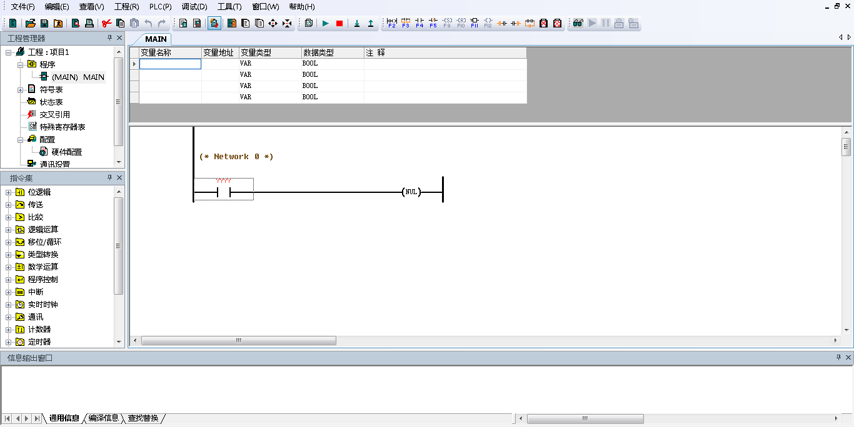
Task: Toggle pin on 信息输出窗口 panel
Action: coord(838,358)
